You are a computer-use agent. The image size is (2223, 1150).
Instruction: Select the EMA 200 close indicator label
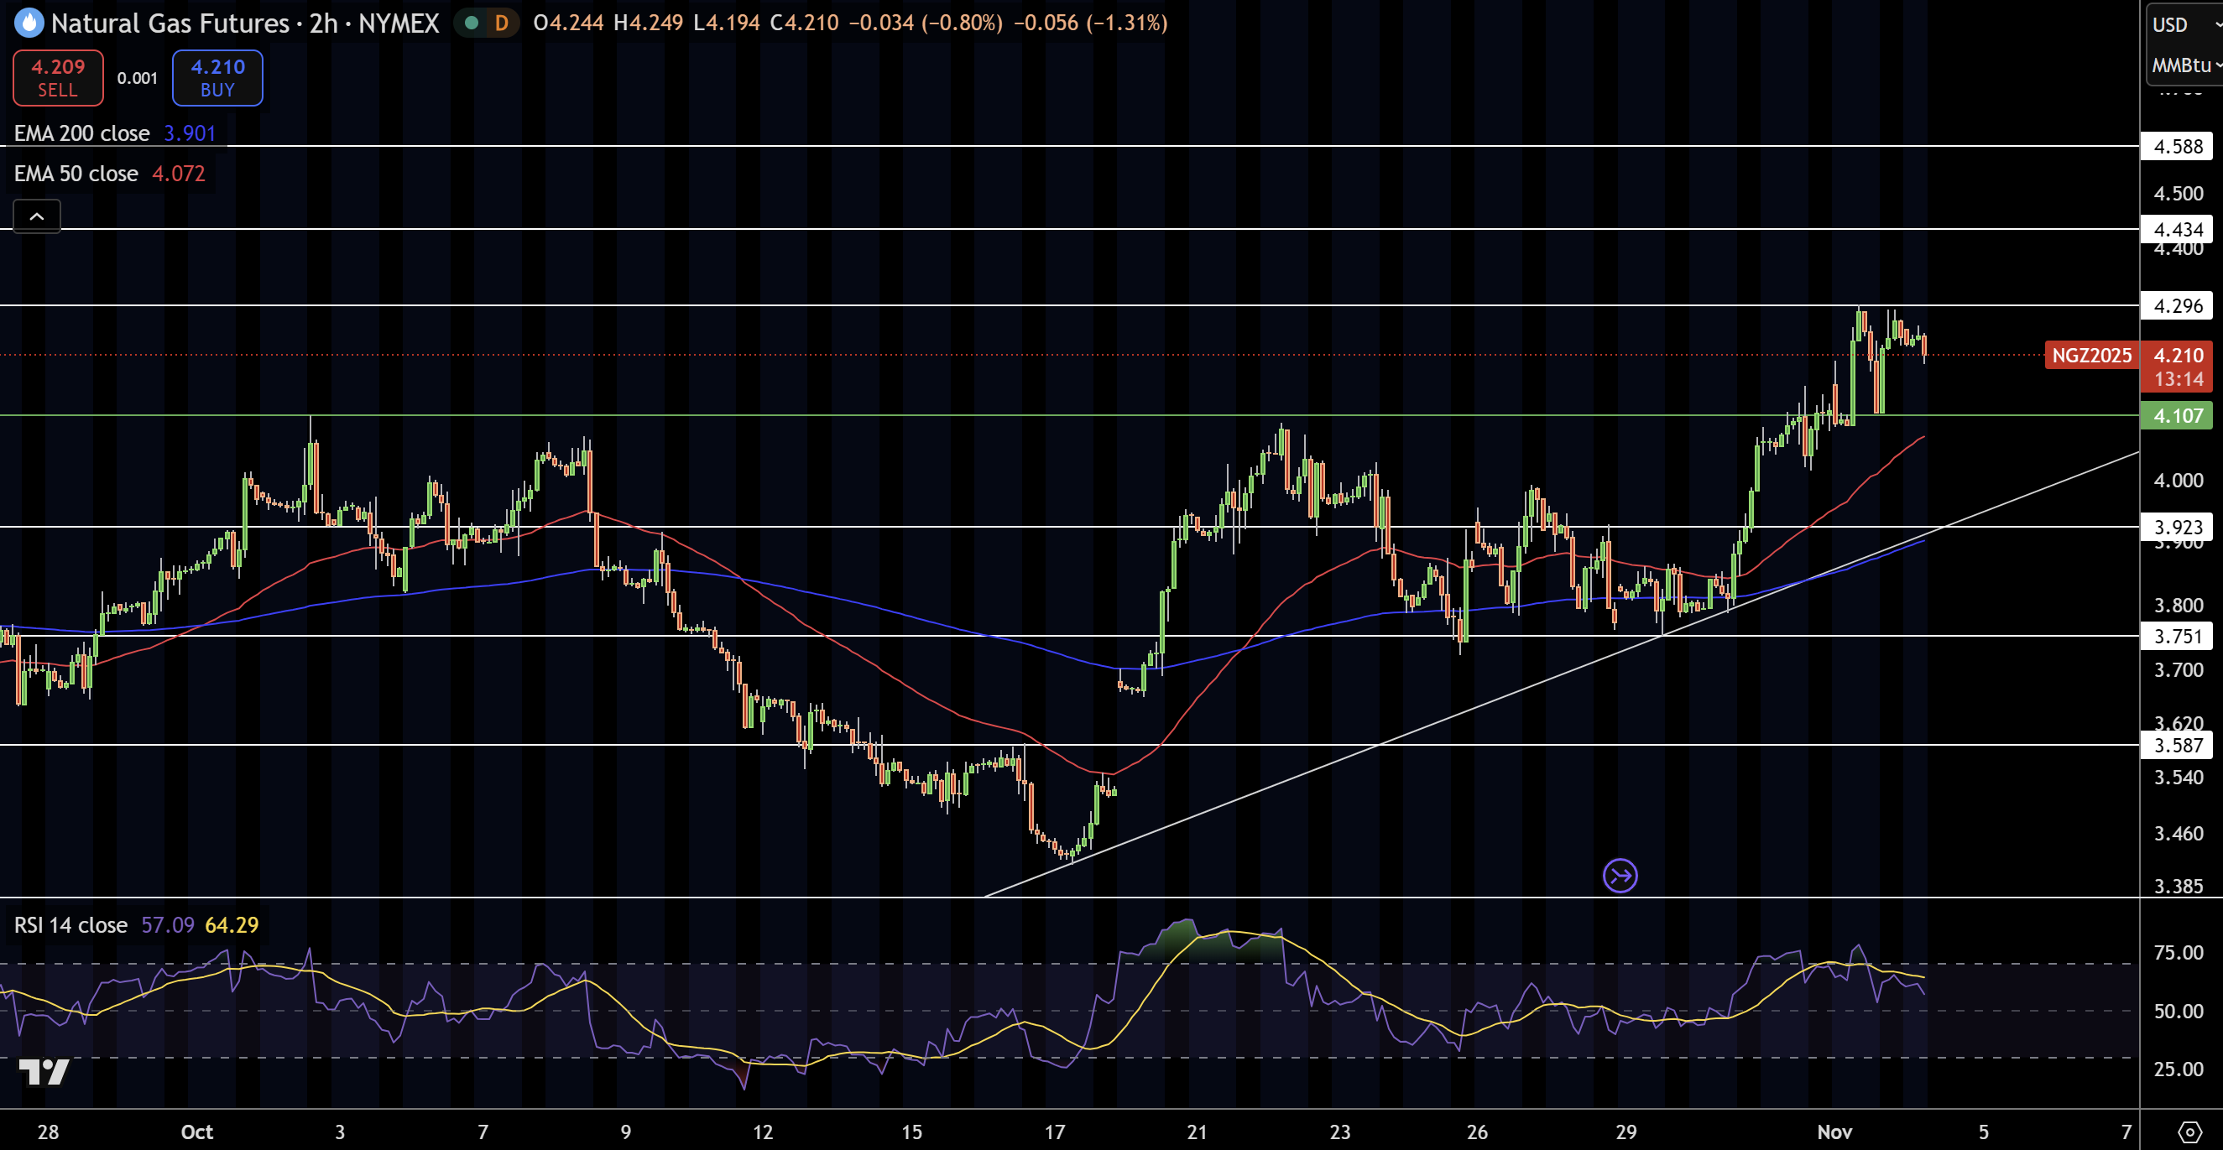tap(82, 133)
